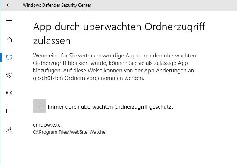Open firewall and network protection icon
Viewport: 237px width, 165px height.
pyautogui.click(x=10, y=93)
